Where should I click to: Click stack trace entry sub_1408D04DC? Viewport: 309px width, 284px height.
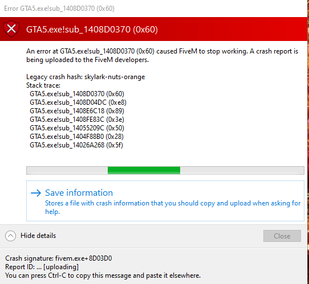coord(78,102)
